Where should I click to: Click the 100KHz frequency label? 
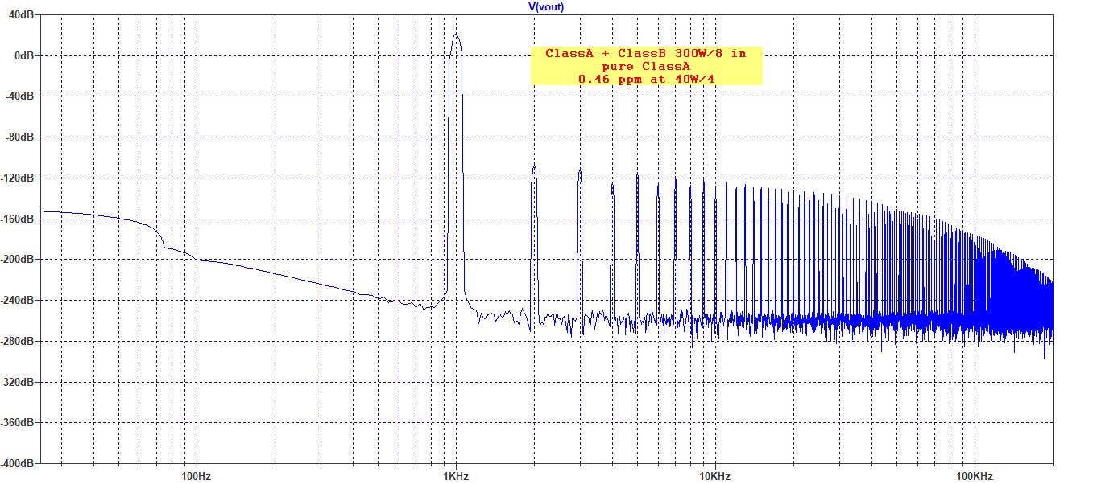click(973, 476)
